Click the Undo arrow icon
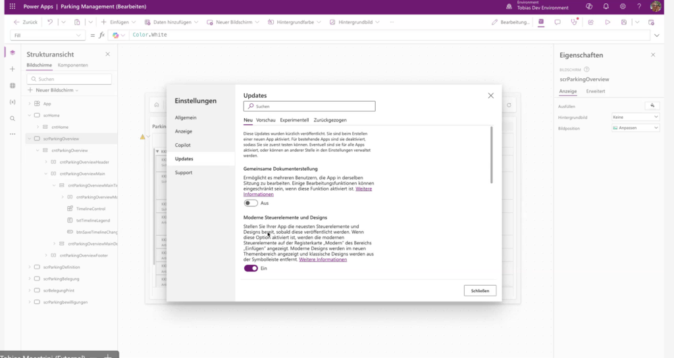The height and width of the screenshot is (358, 674). point(50,22)
